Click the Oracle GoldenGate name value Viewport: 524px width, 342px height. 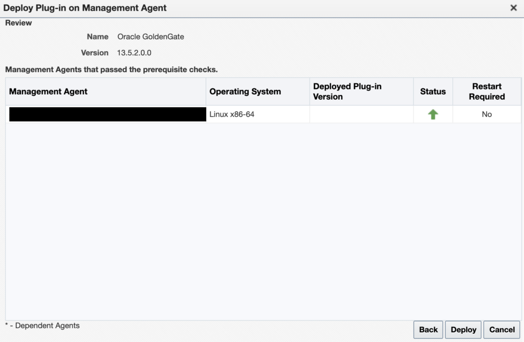click(151, 37)
